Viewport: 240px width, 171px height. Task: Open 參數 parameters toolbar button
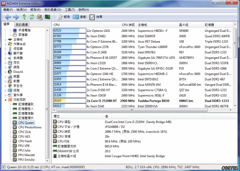(x=79, y=17)
